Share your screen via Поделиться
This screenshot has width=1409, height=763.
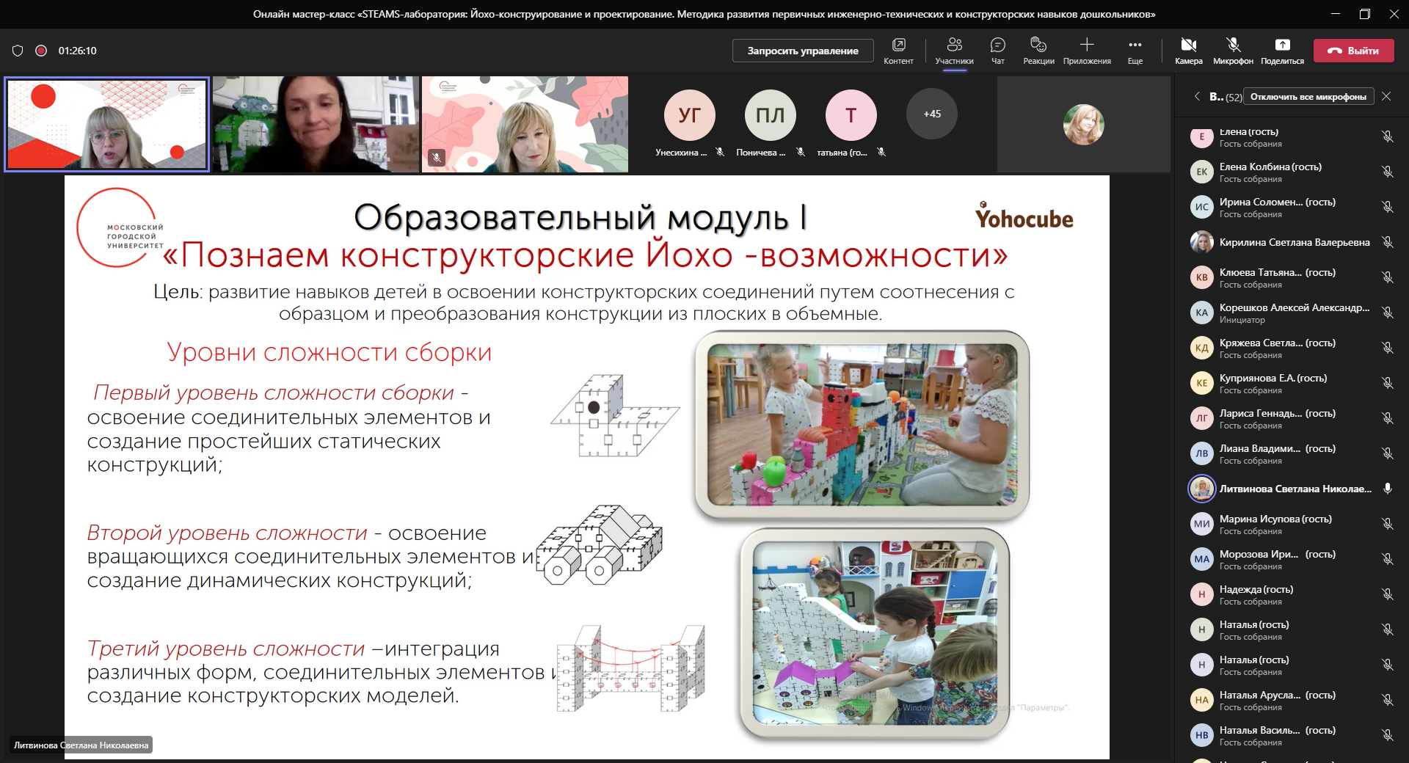coord(1283,50)
